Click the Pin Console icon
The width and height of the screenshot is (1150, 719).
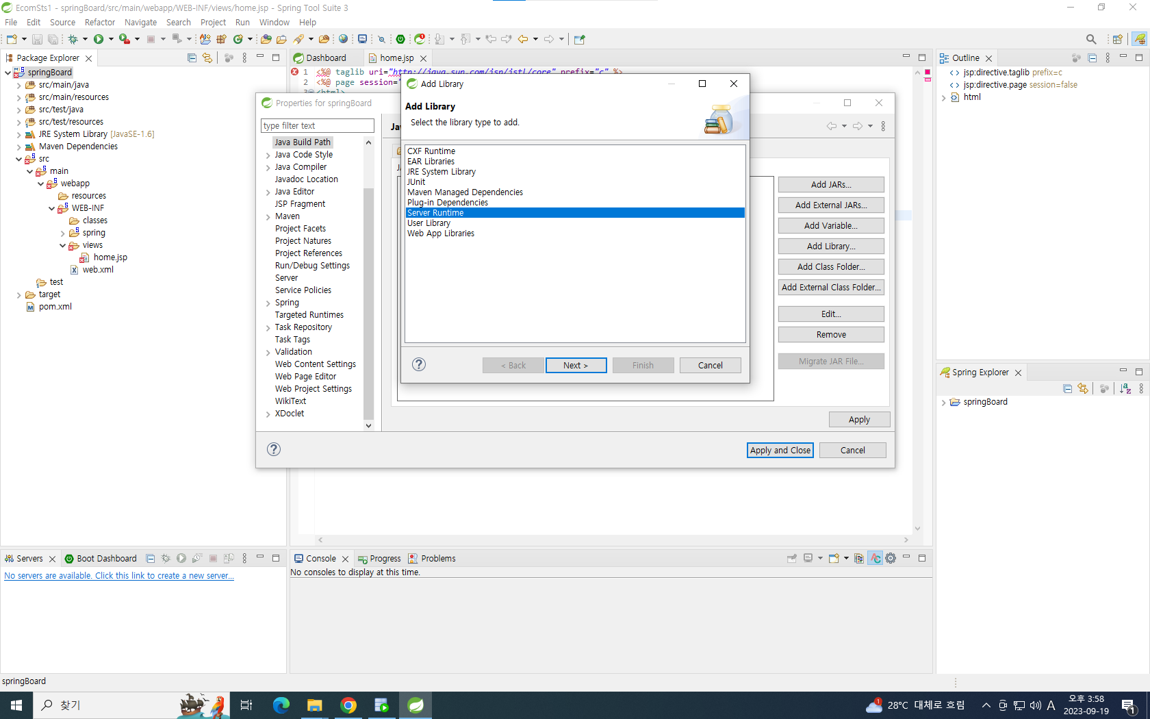(792, 558)
